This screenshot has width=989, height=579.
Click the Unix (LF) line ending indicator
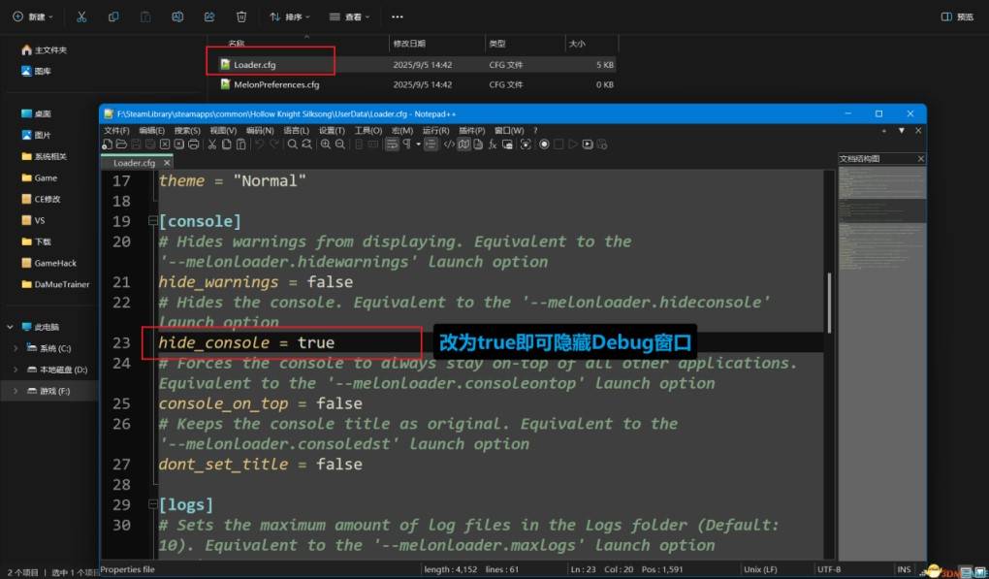[x=761, y=569]
